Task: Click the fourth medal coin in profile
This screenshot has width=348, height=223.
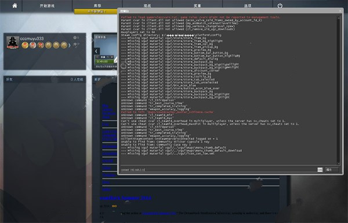Action: point(48,45)
